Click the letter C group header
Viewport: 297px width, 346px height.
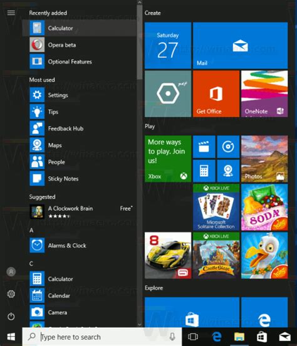tap(31, 264)
